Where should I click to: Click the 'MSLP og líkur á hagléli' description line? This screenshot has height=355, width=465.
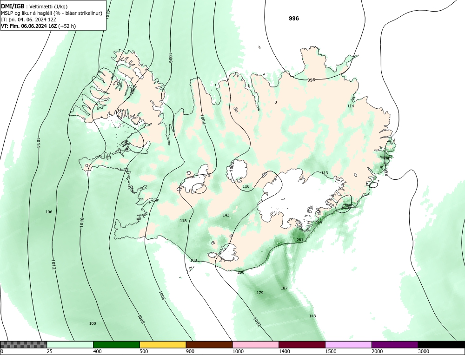pyautogui.click(x=52, y=13)
